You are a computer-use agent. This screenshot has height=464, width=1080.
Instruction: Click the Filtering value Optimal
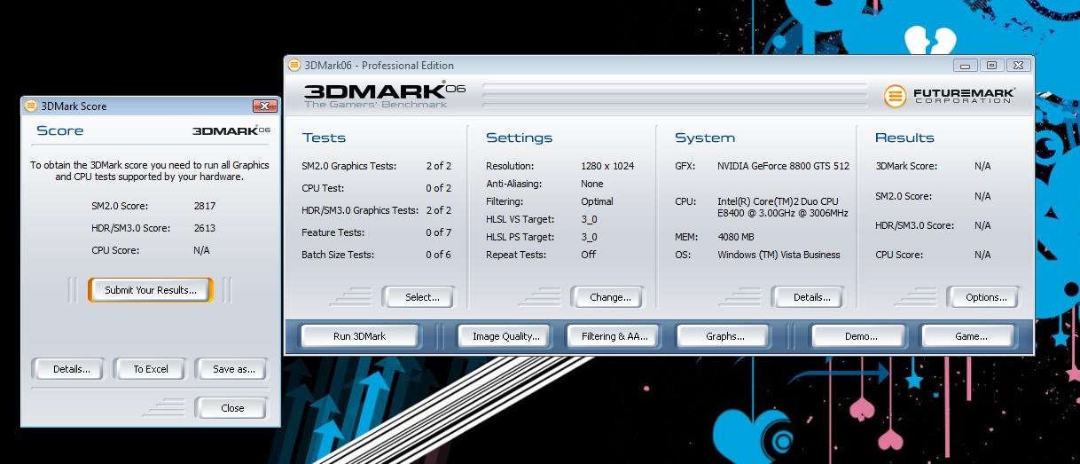point(597,201)
